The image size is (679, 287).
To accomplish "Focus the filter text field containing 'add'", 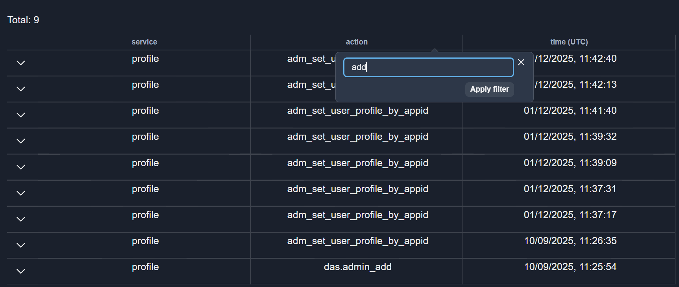I will 429,67.
